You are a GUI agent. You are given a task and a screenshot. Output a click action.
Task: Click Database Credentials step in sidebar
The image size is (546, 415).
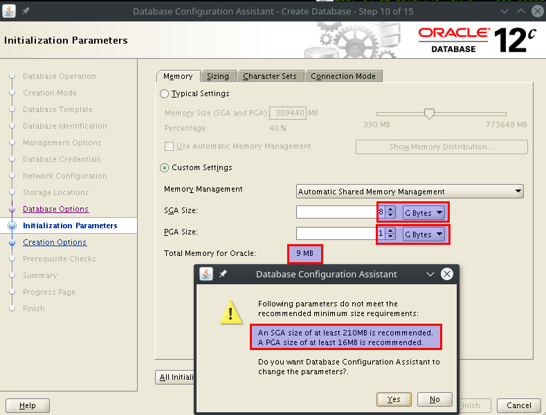pos(62,159)
